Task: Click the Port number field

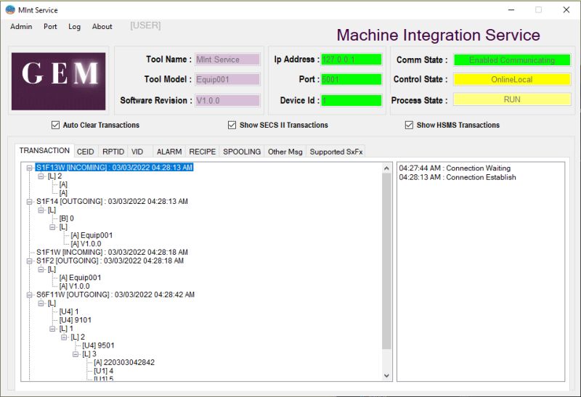Action: pos(352,80)
